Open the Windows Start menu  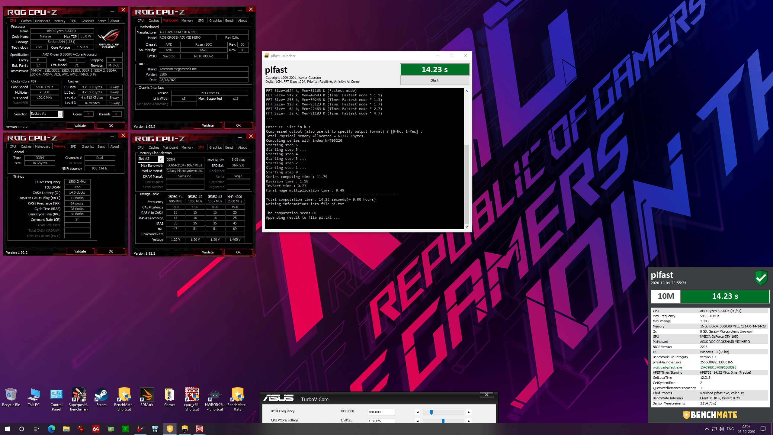(x=7, y=429)
